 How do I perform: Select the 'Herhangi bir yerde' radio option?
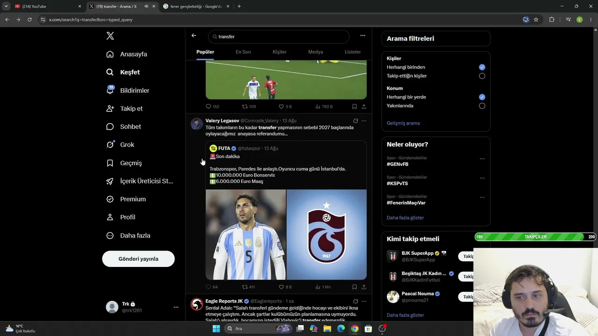(482, 97)
